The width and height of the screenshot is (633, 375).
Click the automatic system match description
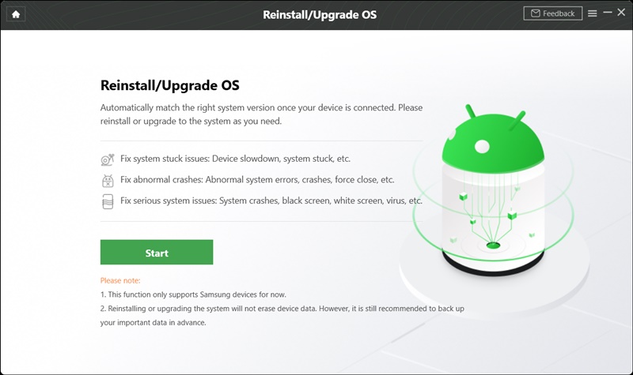tap(262, 114)
